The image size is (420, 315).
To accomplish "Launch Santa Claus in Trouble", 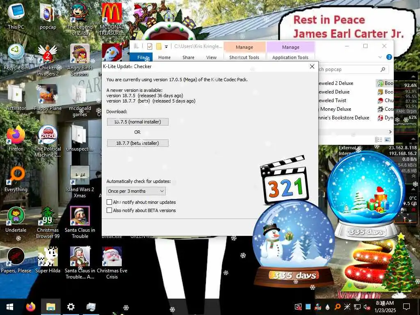I will pos(80,222).
